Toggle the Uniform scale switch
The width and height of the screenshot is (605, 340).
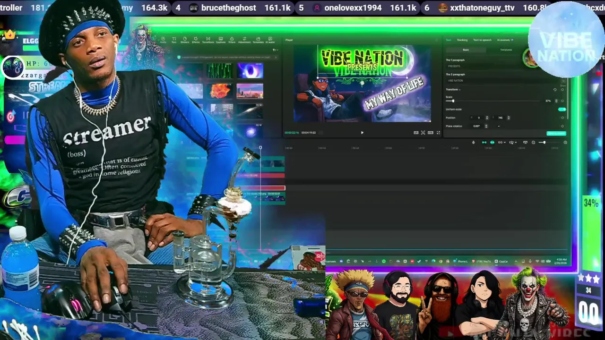pos(562,110)
